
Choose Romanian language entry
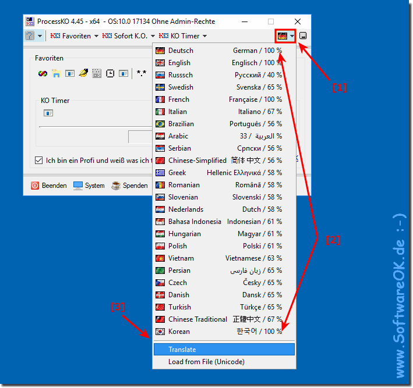224,185
